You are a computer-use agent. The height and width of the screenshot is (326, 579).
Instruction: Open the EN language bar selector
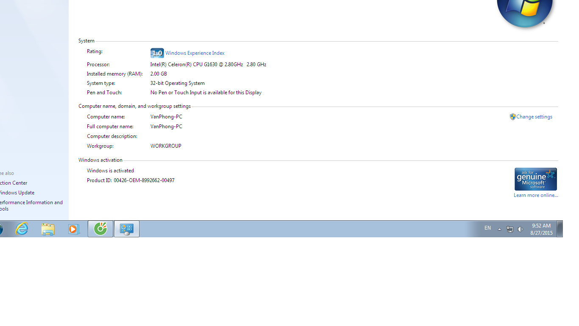click(487, 228)
